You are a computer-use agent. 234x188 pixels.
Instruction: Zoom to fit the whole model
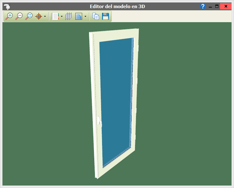[29, 16]
